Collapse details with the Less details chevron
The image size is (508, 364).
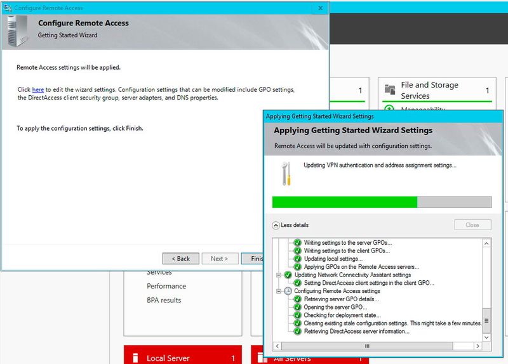(276, 225)
